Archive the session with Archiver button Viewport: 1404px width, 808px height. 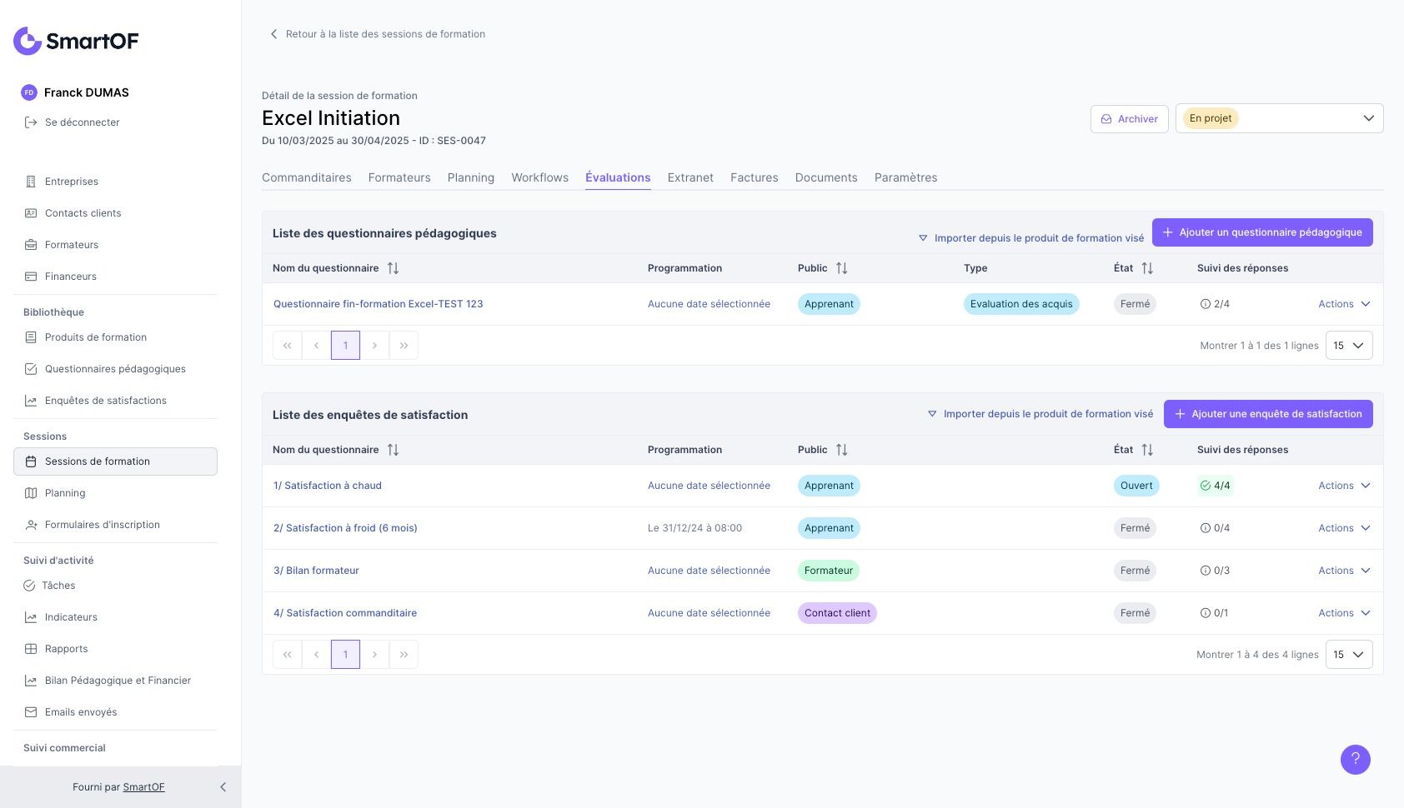(x=1130, y=119)
